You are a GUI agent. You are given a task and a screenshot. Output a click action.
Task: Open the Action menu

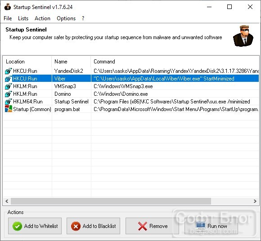click(x=42, y=18)
